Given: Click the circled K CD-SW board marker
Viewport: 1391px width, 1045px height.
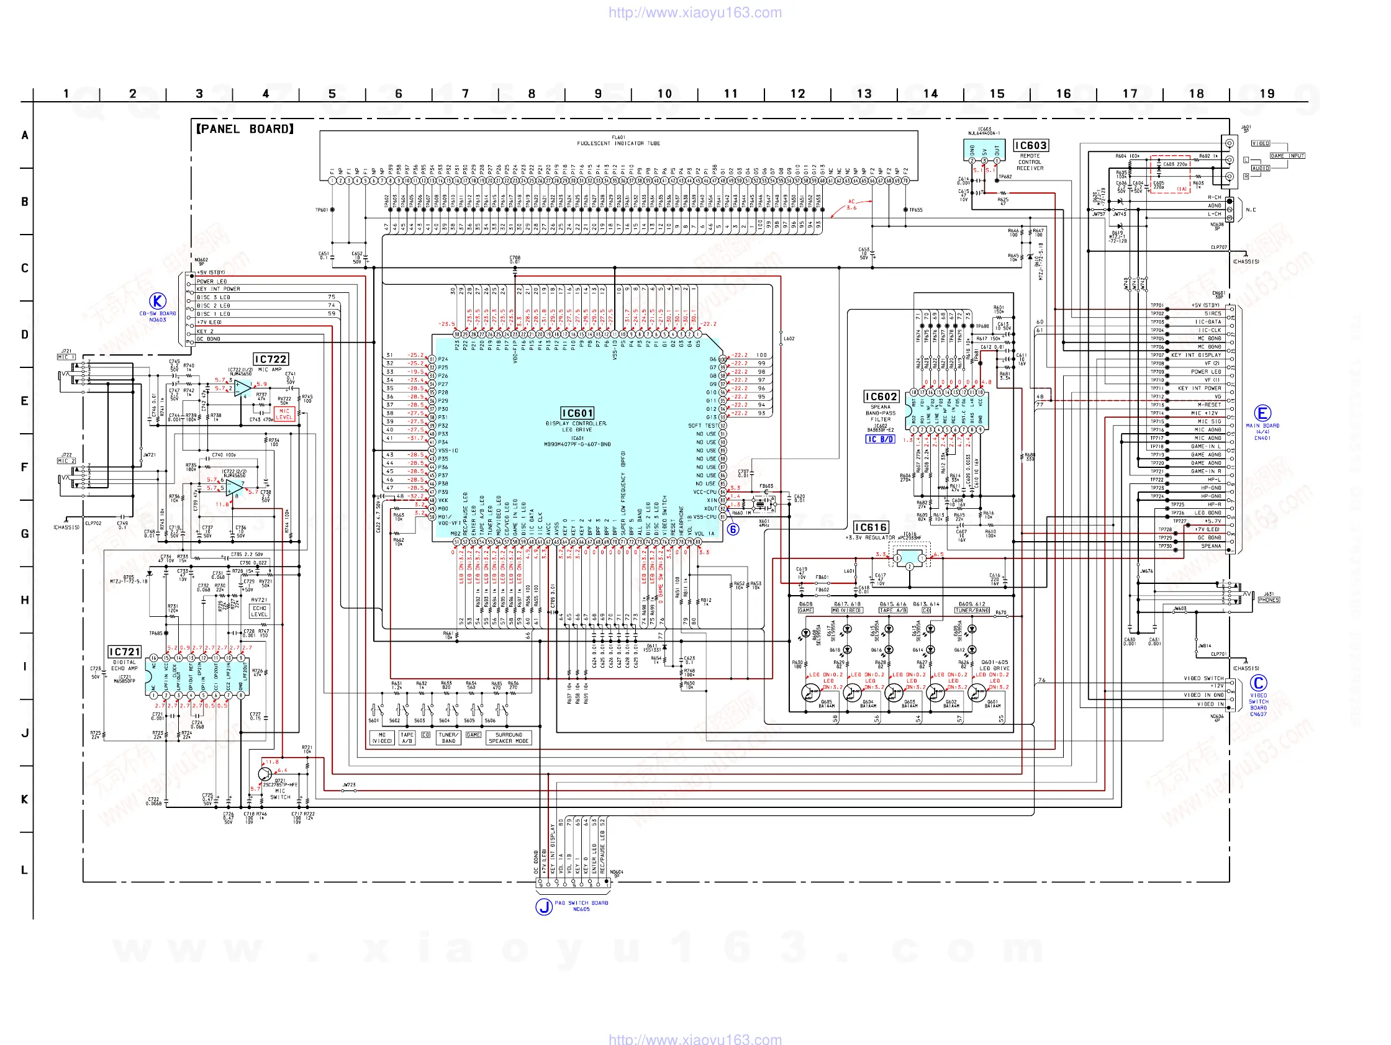Looking at the screenshot, I should (157, 301).
